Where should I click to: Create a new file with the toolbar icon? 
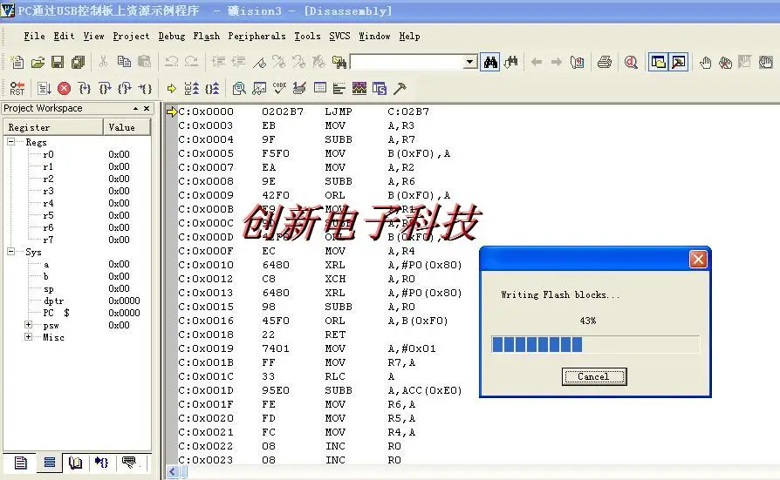click(x=17, y=62)
